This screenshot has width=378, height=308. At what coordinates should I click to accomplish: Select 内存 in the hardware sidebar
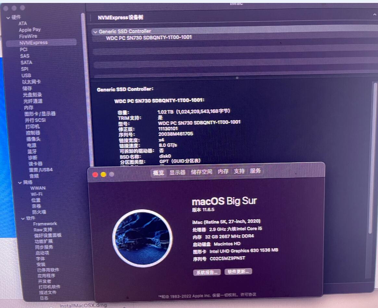(x=29, y=107)
